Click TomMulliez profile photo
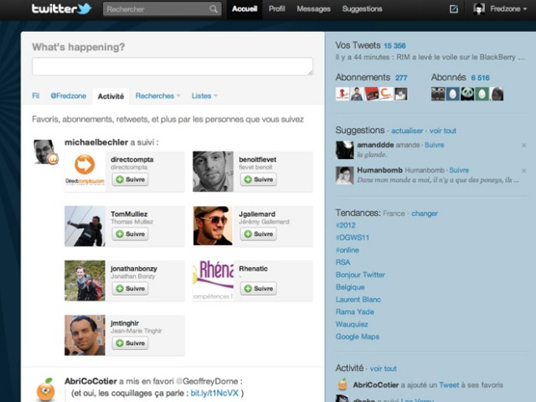The width and height of the screenshot is (536, 402). [x=85, y=226]
